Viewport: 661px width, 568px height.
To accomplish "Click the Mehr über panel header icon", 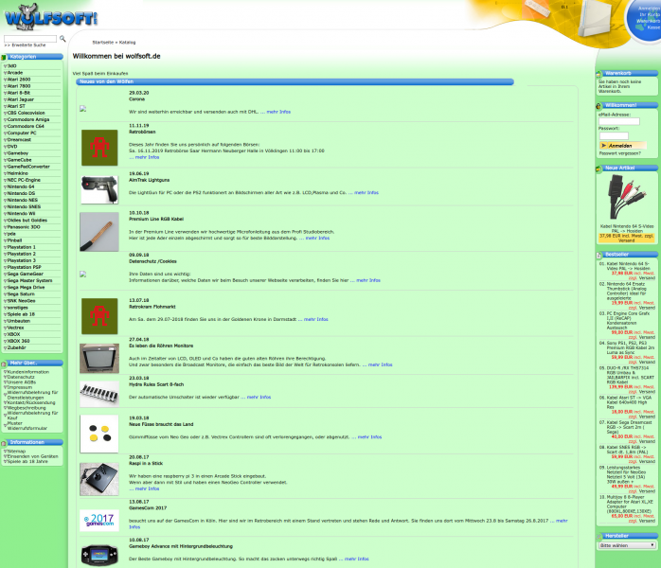I will 4,364.
